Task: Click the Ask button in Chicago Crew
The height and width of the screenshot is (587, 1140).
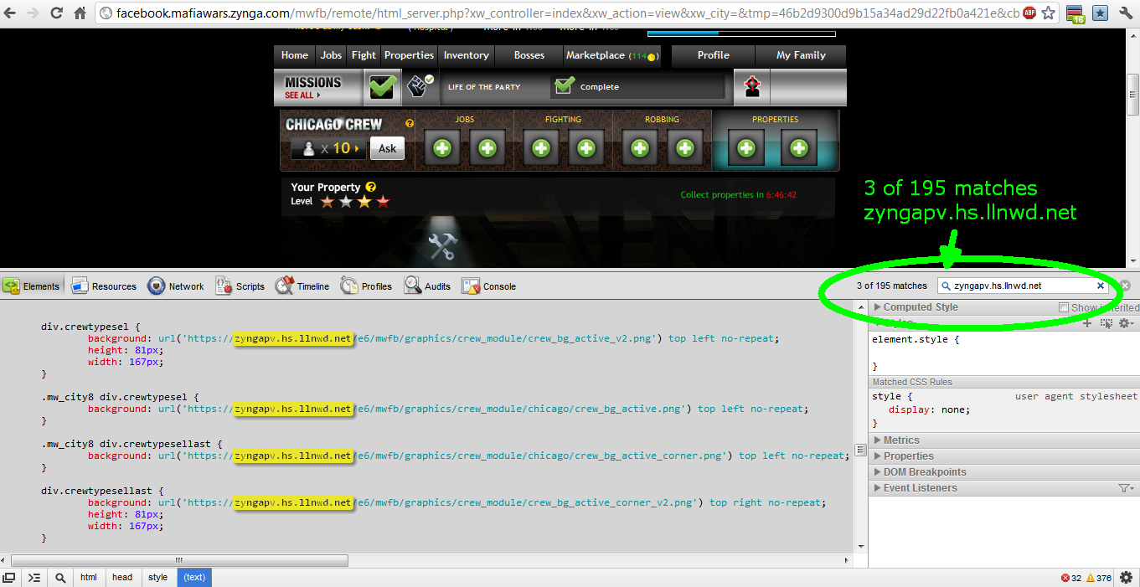Action: [387, 148]
